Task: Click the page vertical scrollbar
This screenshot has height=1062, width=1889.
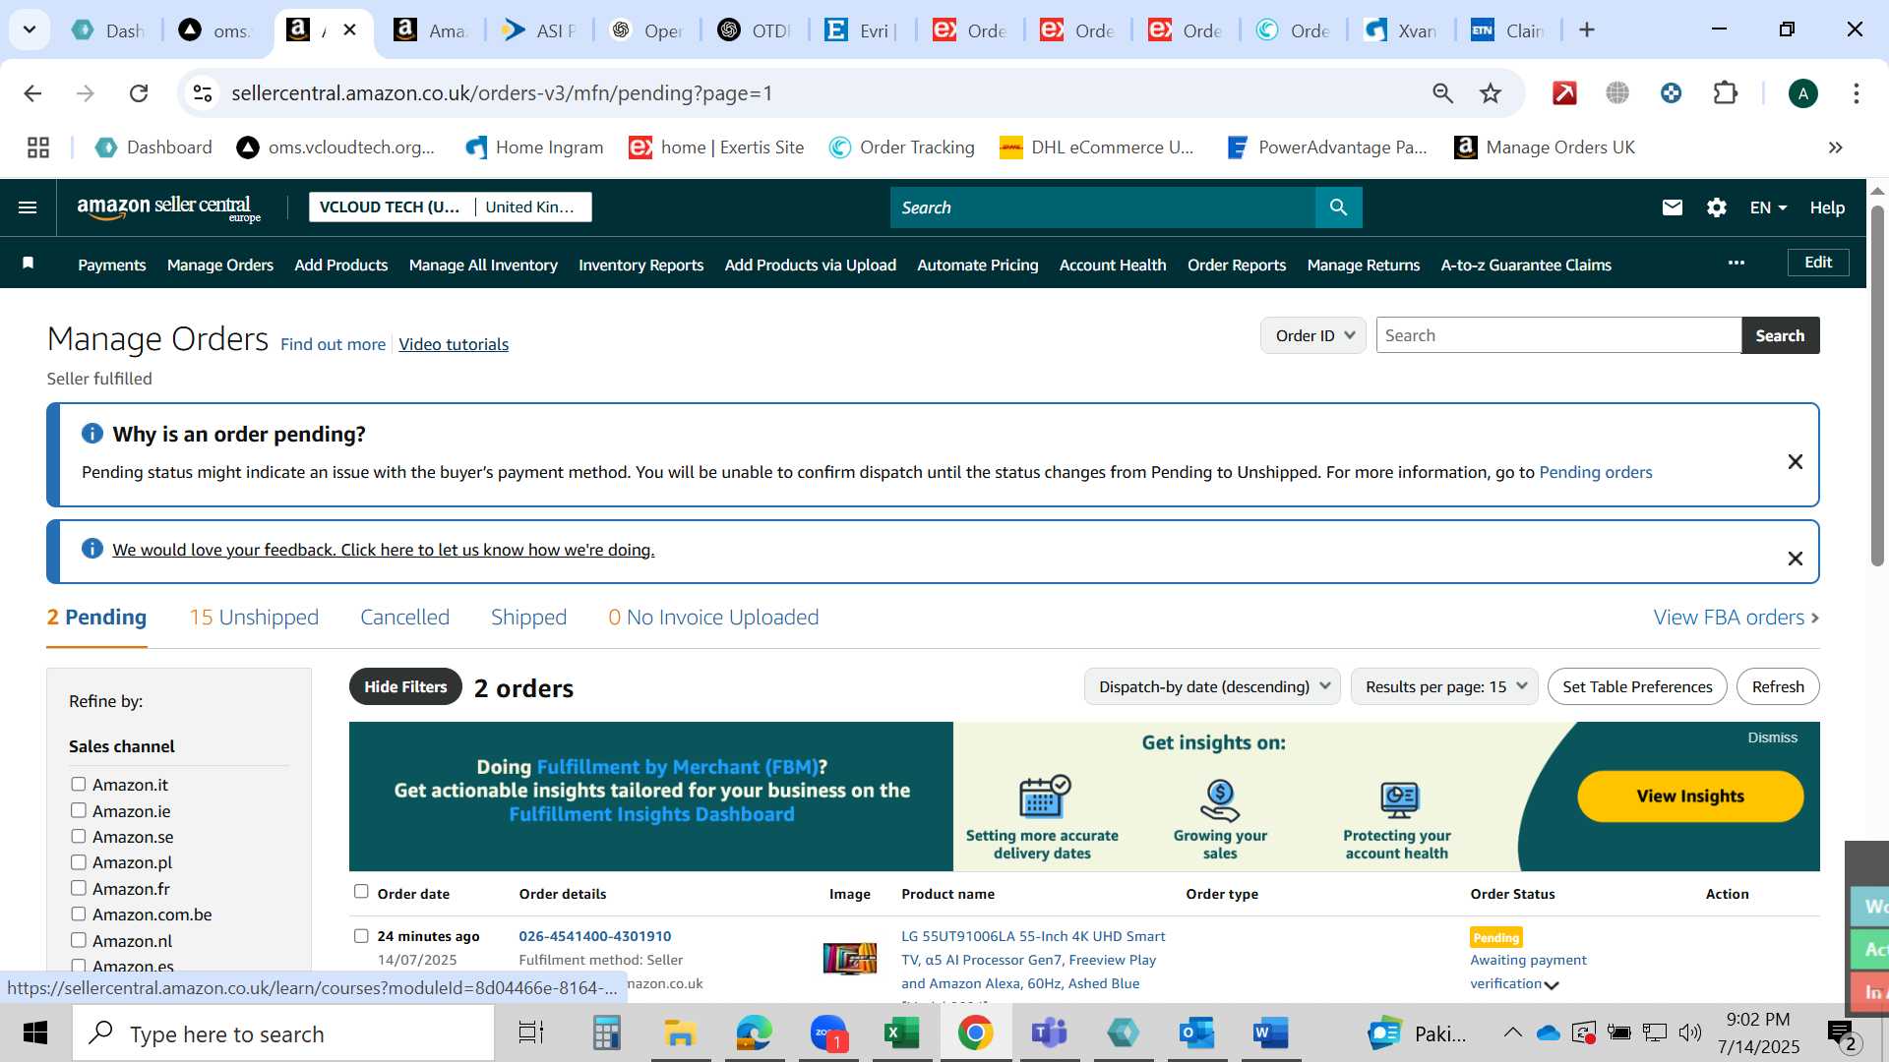Action: click(x=1877, y=385)
